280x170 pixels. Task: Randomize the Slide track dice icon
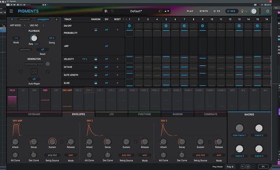(x=96, y=83)
